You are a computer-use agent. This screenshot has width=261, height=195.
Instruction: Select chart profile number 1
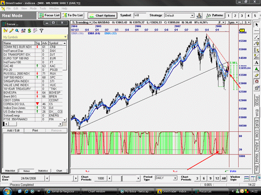[229, 16]
